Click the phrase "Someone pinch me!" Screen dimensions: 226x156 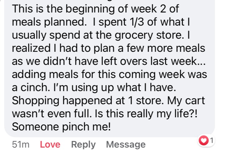point(61,127)
